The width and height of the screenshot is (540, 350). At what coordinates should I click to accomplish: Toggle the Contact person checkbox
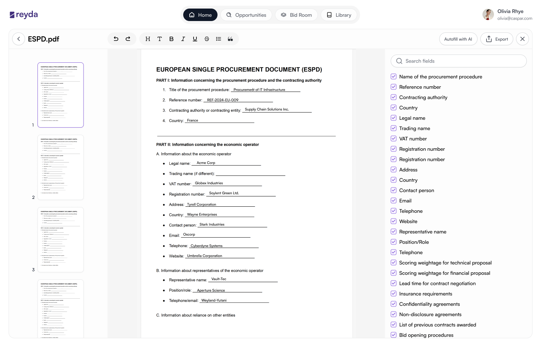pyautogui.click(x=394, y=190)
